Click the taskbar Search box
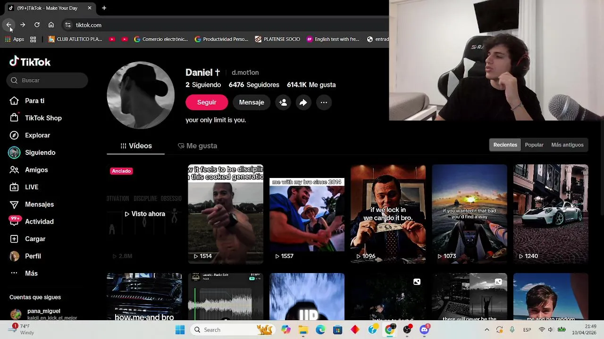This screenshot has height=339, width=604. coord(233,330)
